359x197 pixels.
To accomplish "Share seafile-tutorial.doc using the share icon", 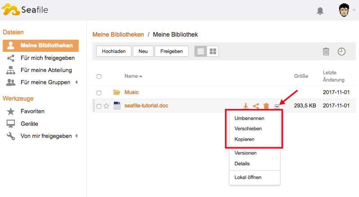I will tap(256, 106).
